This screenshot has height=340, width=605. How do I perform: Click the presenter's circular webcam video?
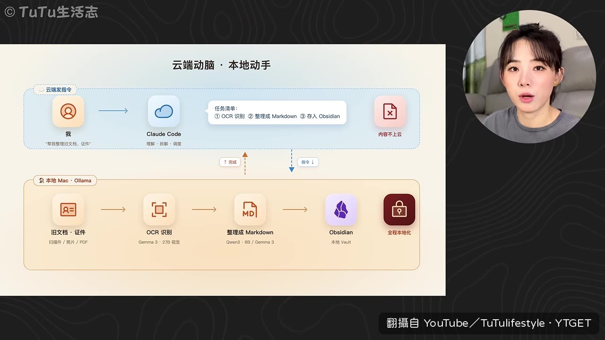[x=529, y=76]
